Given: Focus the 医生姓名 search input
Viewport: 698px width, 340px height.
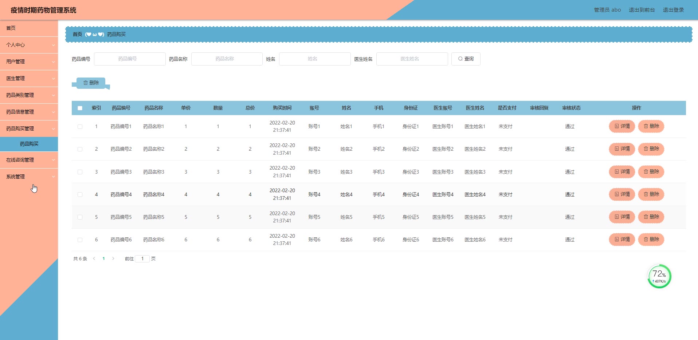Looking at the screenshot, I should (412, 59).
